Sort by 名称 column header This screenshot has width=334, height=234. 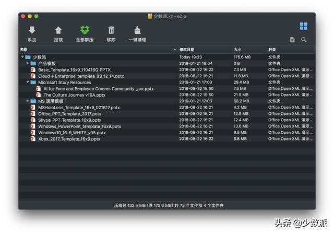point(23,50)
